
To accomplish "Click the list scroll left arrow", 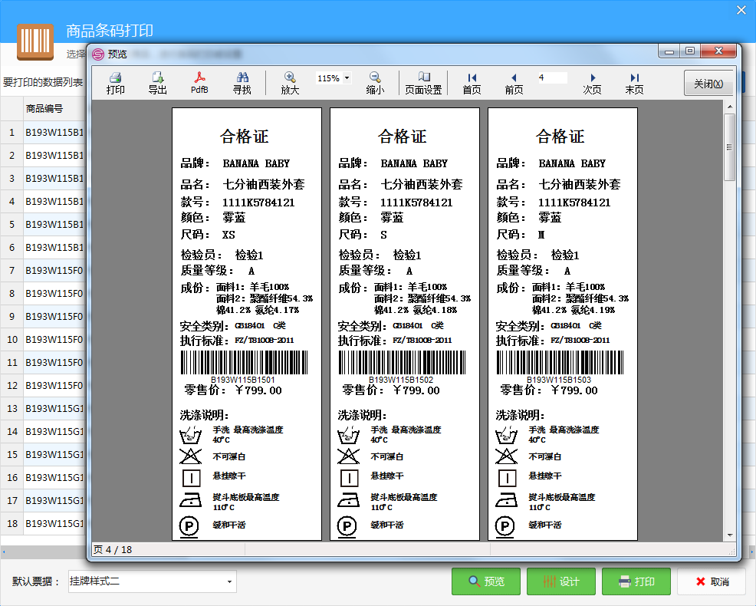I will [x=3, y=552].
